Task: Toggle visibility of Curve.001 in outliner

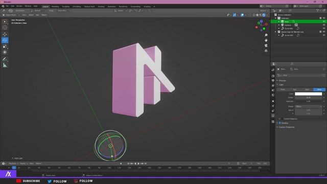Action: coord(324,29)
